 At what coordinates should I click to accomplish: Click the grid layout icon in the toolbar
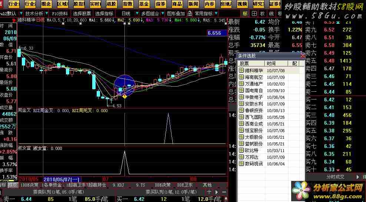click(x=254, y=13)
